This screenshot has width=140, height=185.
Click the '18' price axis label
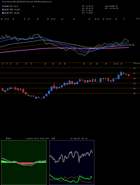134,68
